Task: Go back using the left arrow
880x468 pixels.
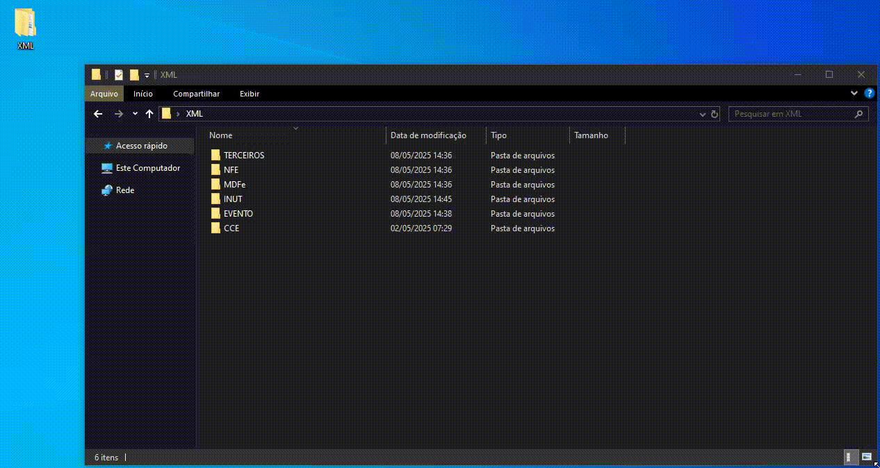Action: point(98,114)
